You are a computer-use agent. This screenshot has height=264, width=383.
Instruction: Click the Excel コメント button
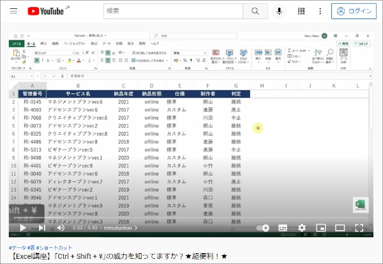click(x=361, y=43)
